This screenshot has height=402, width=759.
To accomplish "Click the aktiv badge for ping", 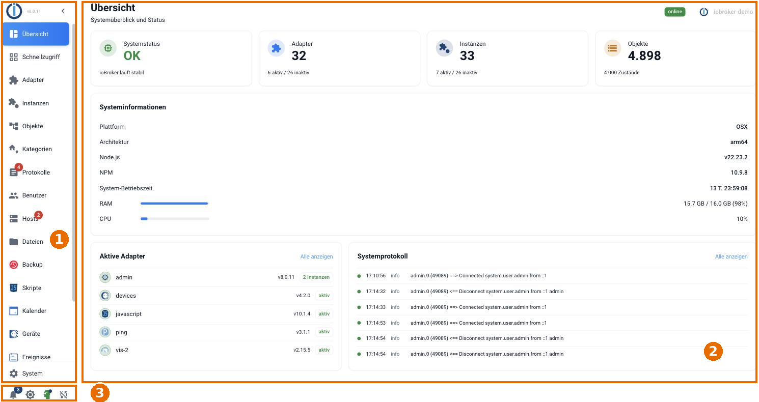I will coord(324,332).
